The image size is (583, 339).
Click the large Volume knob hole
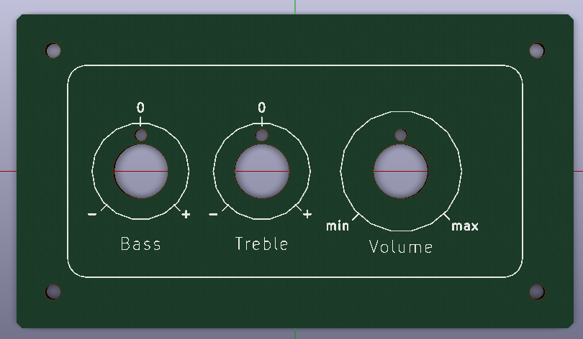(401, 171)
